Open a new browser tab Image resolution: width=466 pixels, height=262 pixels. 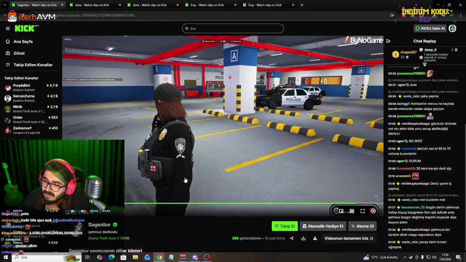click(302, 5)
